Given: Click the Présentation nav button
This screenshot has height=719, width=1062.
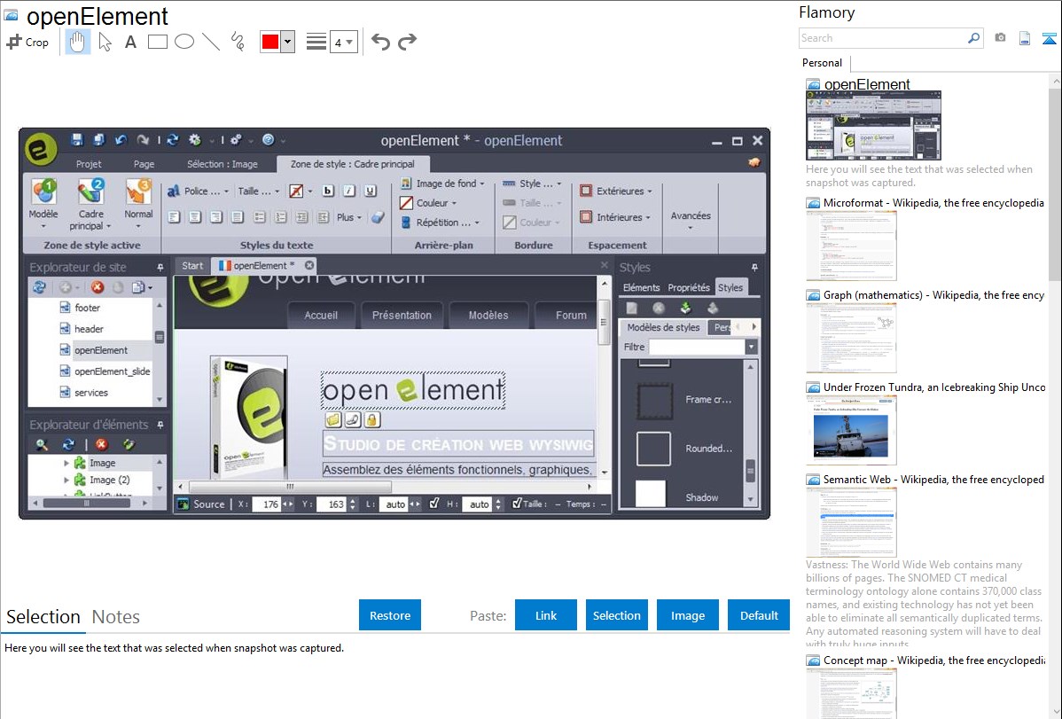Looking at the screenshot, I should (402, 315).
